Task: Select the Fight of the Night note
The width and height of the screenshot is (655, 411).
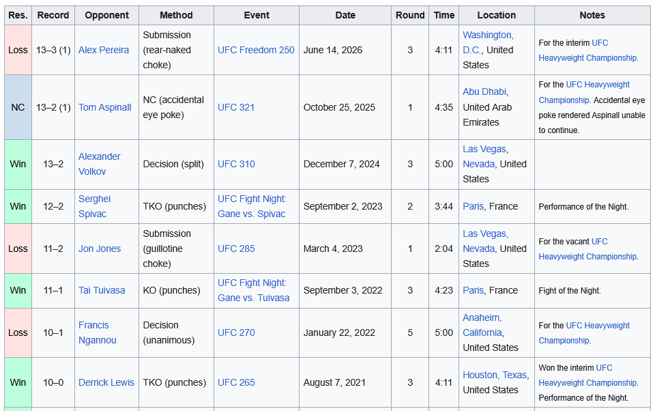Action: [570, 291]
